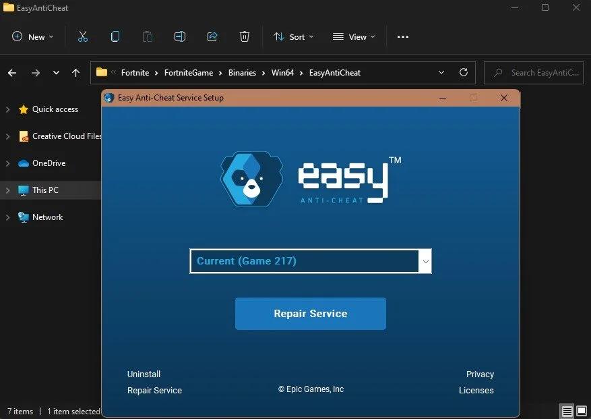Click the EasyAntiCheat breadcrumb segment
This screenshot has width=591, height=419.
335,72
